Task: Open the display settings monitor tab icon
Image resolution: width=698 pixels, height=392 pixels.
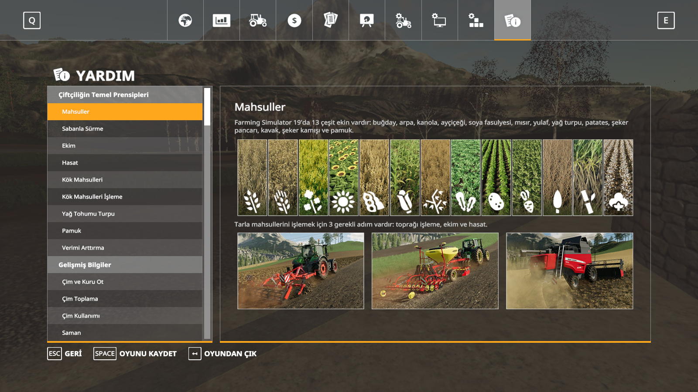Action: point(440,20)
